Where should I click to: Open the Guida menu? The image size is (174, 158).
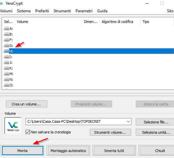pyautogui.click(x=102, y=11)
